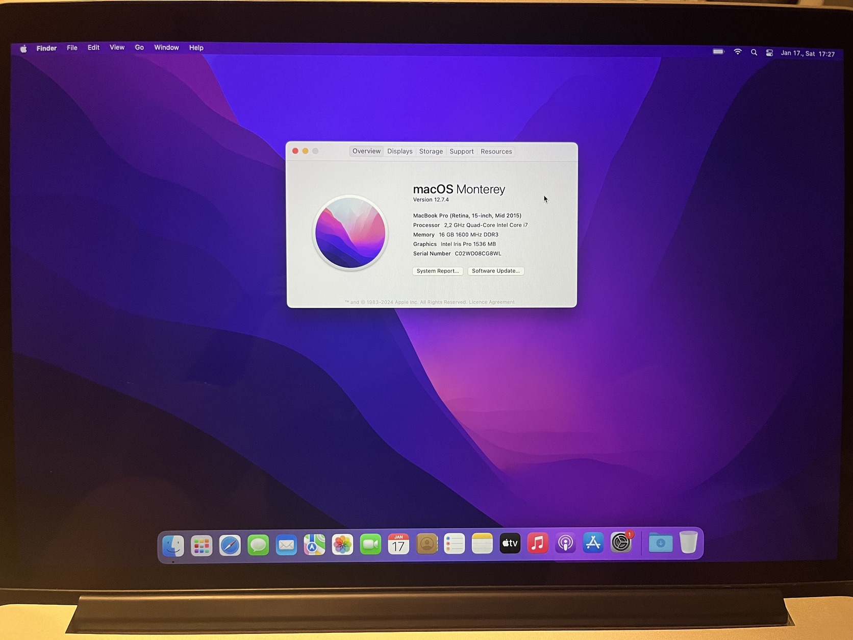Screen dimensions: 853x640
Task: Open the Licence Agreement link
Action: click(x=492, y=302)
